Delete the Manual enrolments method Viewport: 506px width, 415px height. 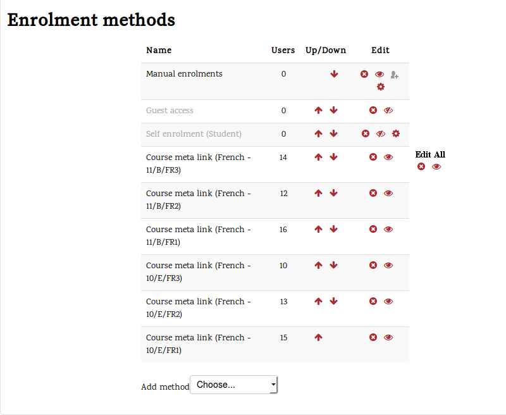pyautogui.click(x=364, y=74)
